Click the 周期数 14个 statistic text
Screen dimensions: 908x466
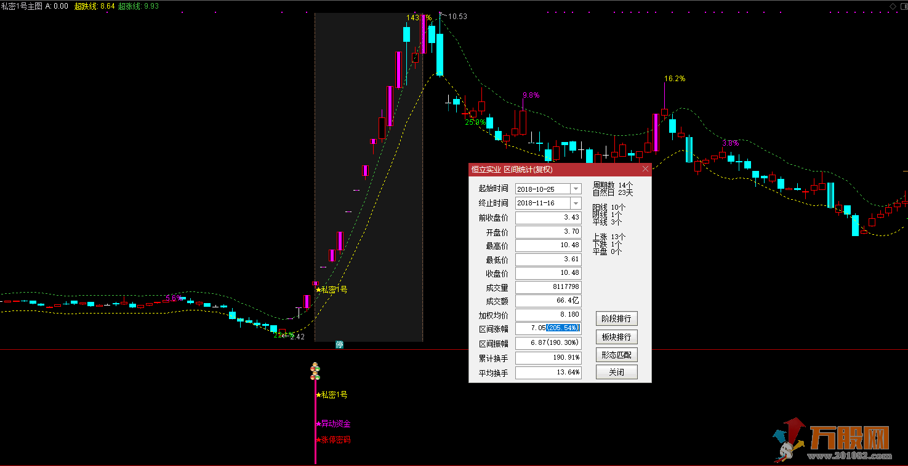pyautogui.click(x=613, y=184)
